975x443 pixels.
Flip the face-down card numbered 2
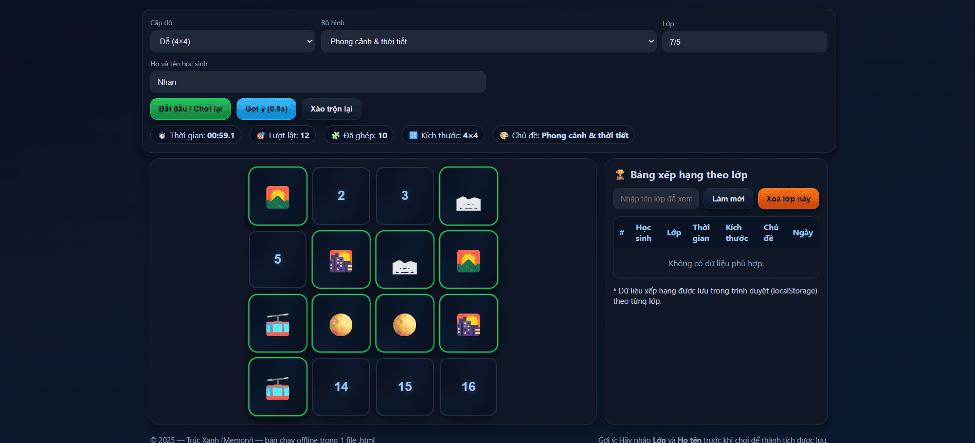pyautogui.click(x=341, y=196)
